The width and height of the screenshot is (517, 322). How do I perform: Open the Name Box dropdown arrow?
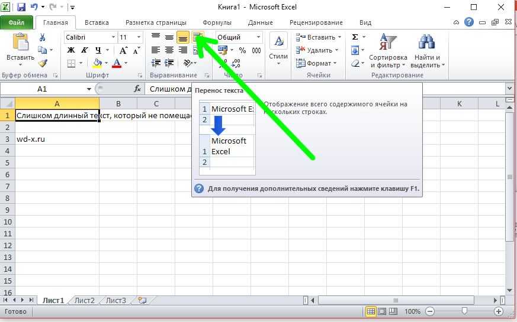coord(89,89)
